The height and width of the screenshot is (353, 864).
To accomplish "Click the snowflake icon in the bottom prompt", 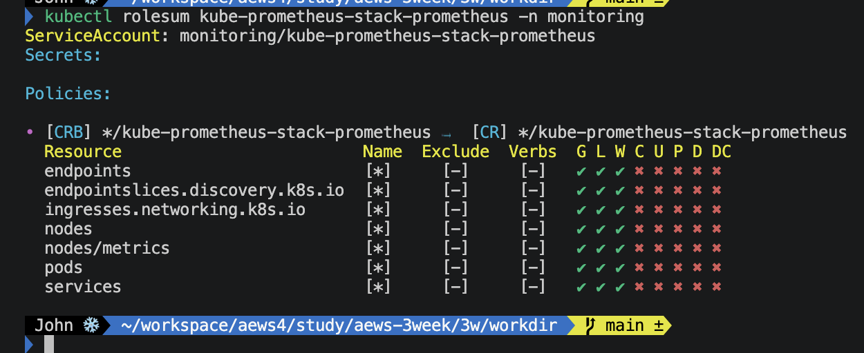I will (x=91, y=325).
